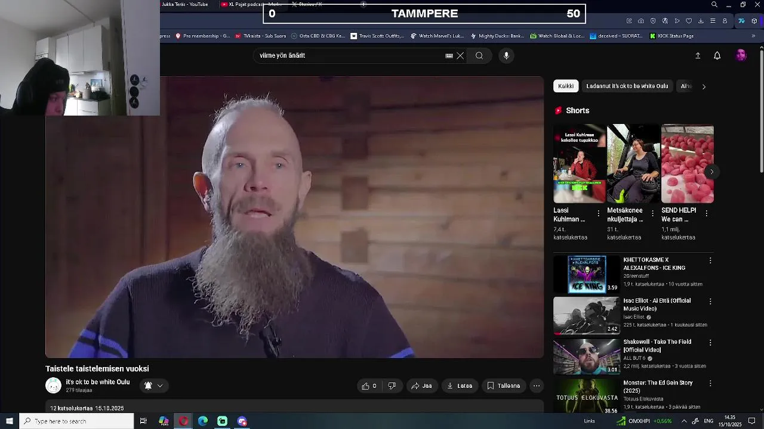Select the Ladannut it's ok to be white Oulu chip

627,86
